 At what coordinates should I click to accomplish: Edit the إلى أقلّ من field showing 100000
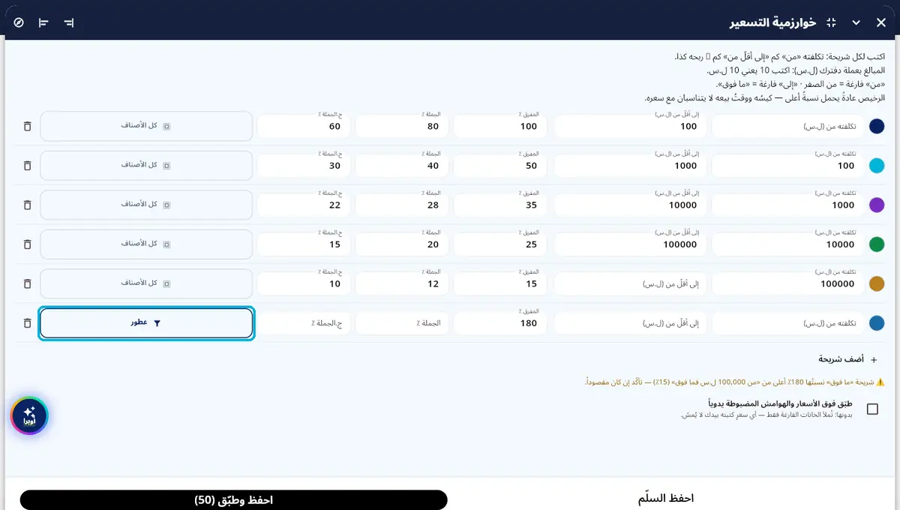[x=628, y=244]
